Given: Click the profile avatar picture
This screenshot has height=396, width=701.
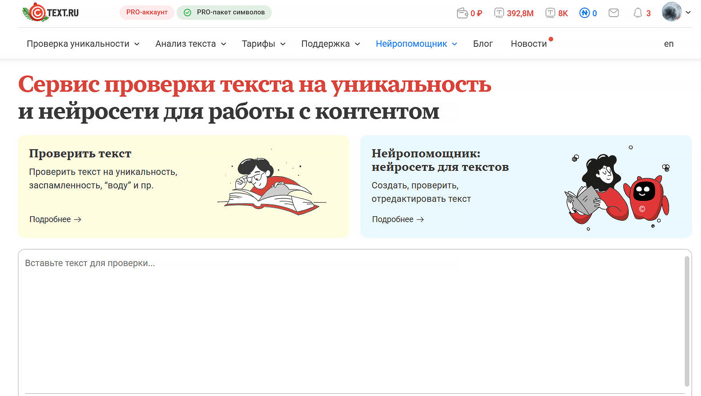Looking at the screenshot, I should pyautogui.click(x=671, y=12).
